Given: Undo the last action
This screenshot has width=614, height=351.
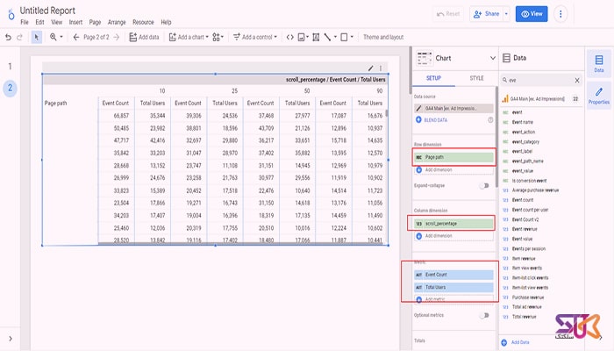Looking at the screenshot, I should [8, 37].
